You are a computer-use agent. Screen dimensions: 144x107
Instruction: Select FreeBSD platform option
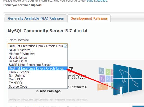pyautogui.click(x=38, y=83)
